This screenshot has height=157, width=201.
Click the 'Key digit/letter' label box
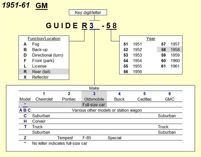click(x=88, y=13)
